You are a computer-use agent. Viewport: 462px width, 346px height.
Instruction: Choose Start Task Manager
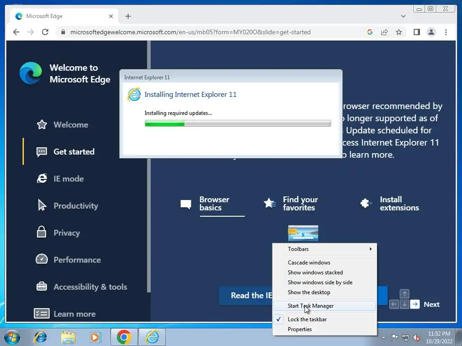click(x=325, y=306)
